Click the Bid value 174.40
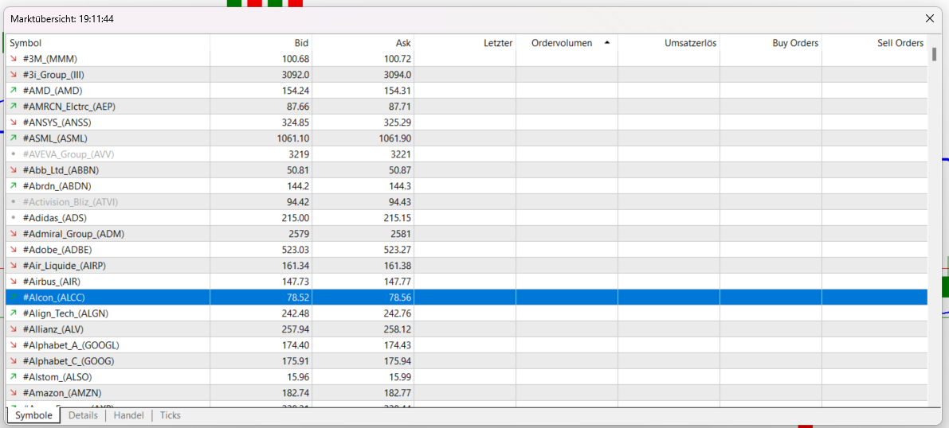This screenshot has height=428, width=949. click(296, 345)
